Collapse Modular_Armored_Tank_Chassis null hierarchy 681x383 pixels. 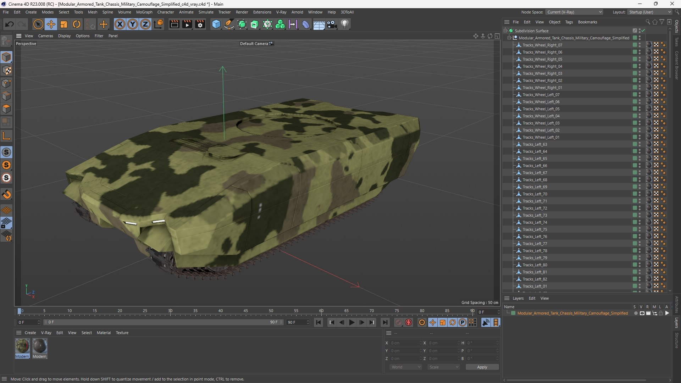(509, 38)
